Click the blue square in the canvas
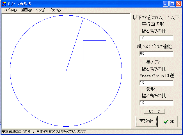 pos(95,51)
